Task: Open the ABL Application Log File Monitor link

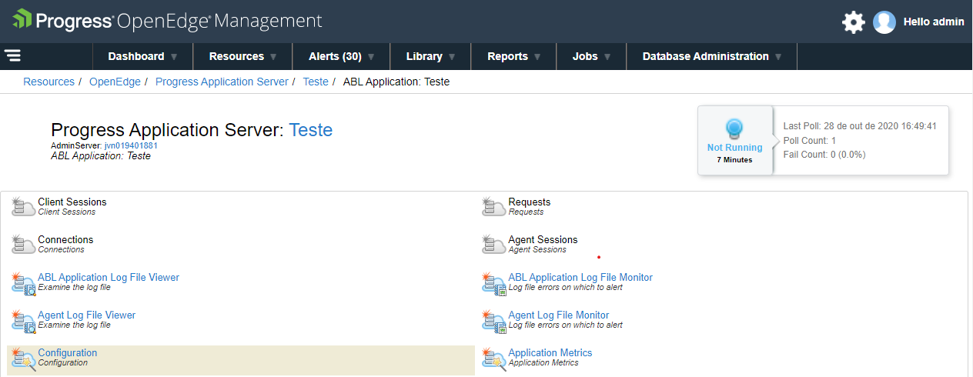Action: 580,277
